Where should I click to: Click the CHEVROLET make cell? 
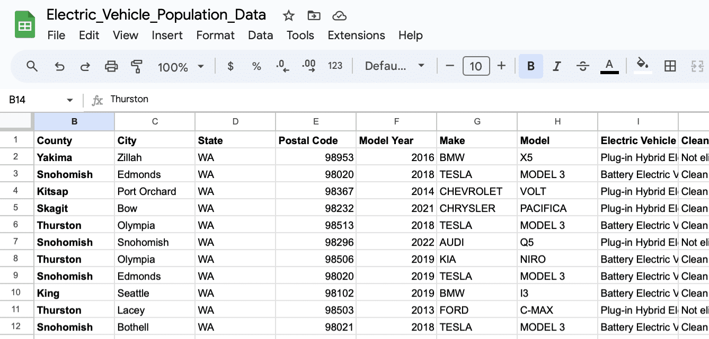click(477, 191)
